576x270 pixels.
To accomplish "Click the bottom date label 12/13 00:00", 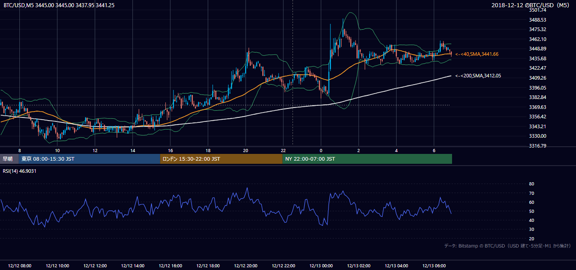I will click(x=321, y=266).
